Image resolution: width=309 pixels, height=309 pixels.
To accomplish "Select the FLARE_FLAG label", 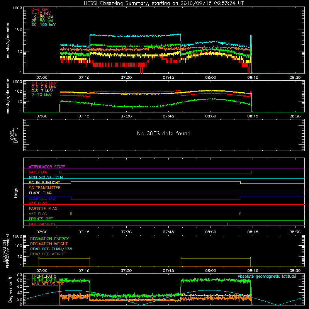I will pos(40,193).
